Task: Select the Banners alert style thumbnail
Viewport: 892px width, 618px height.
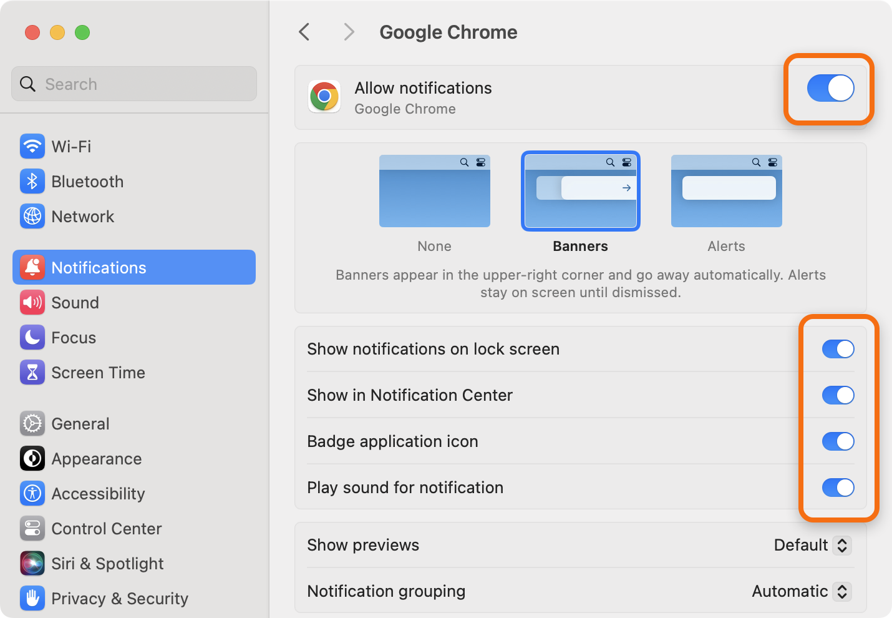Action: click(581, 191)
